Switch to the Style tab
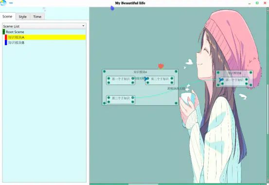The image size is (269, 185). pyautogui.click(x=23, y=17)
